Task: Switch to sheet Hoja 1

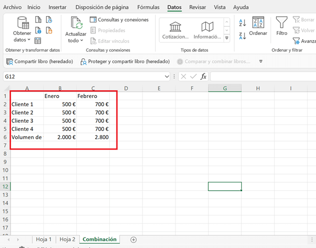Action: click(x=43, y=239)
